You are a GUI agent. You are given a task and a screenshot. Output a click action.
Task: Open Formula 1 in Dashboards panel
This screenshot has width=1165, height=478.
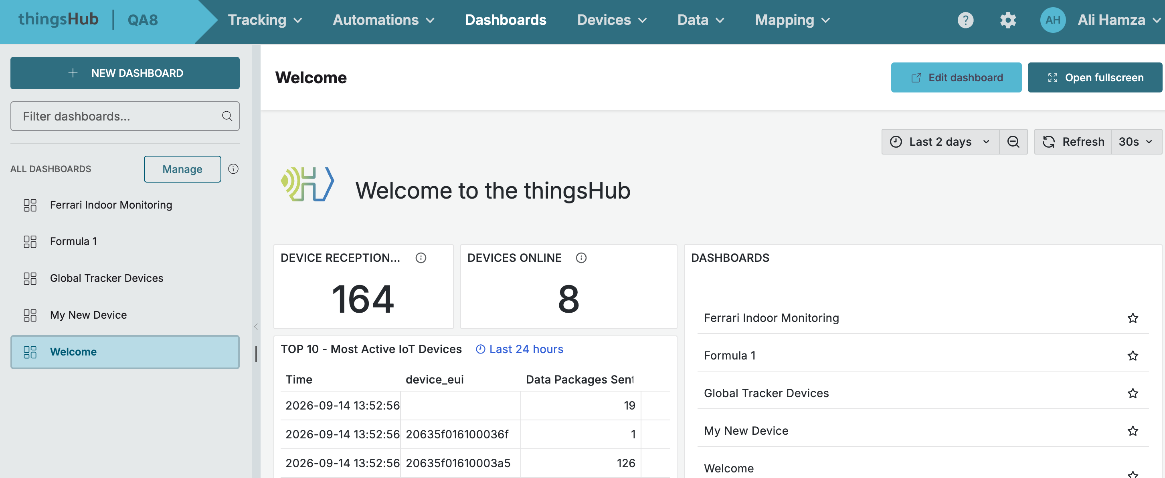[730, 355]
